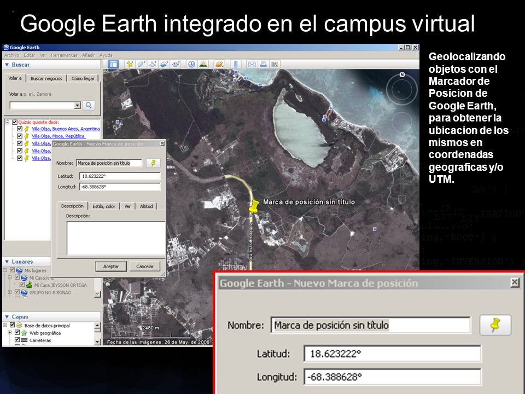Click the Latitud field in the small dialog

[120, 176]
